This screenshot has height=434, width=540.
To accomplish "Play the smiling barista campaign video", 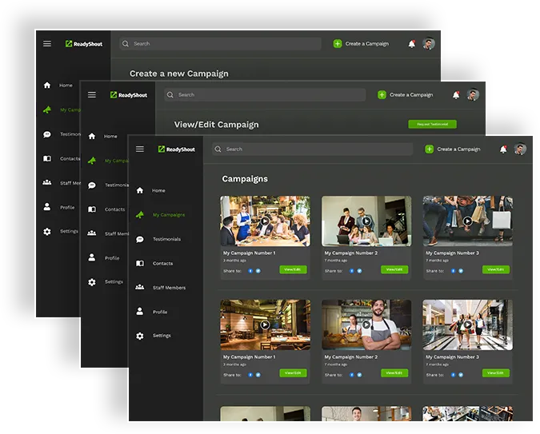I will click(x=366, y=325).
